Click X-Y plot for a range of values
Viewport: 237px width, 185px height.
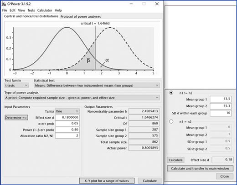(x=107, y=181)
